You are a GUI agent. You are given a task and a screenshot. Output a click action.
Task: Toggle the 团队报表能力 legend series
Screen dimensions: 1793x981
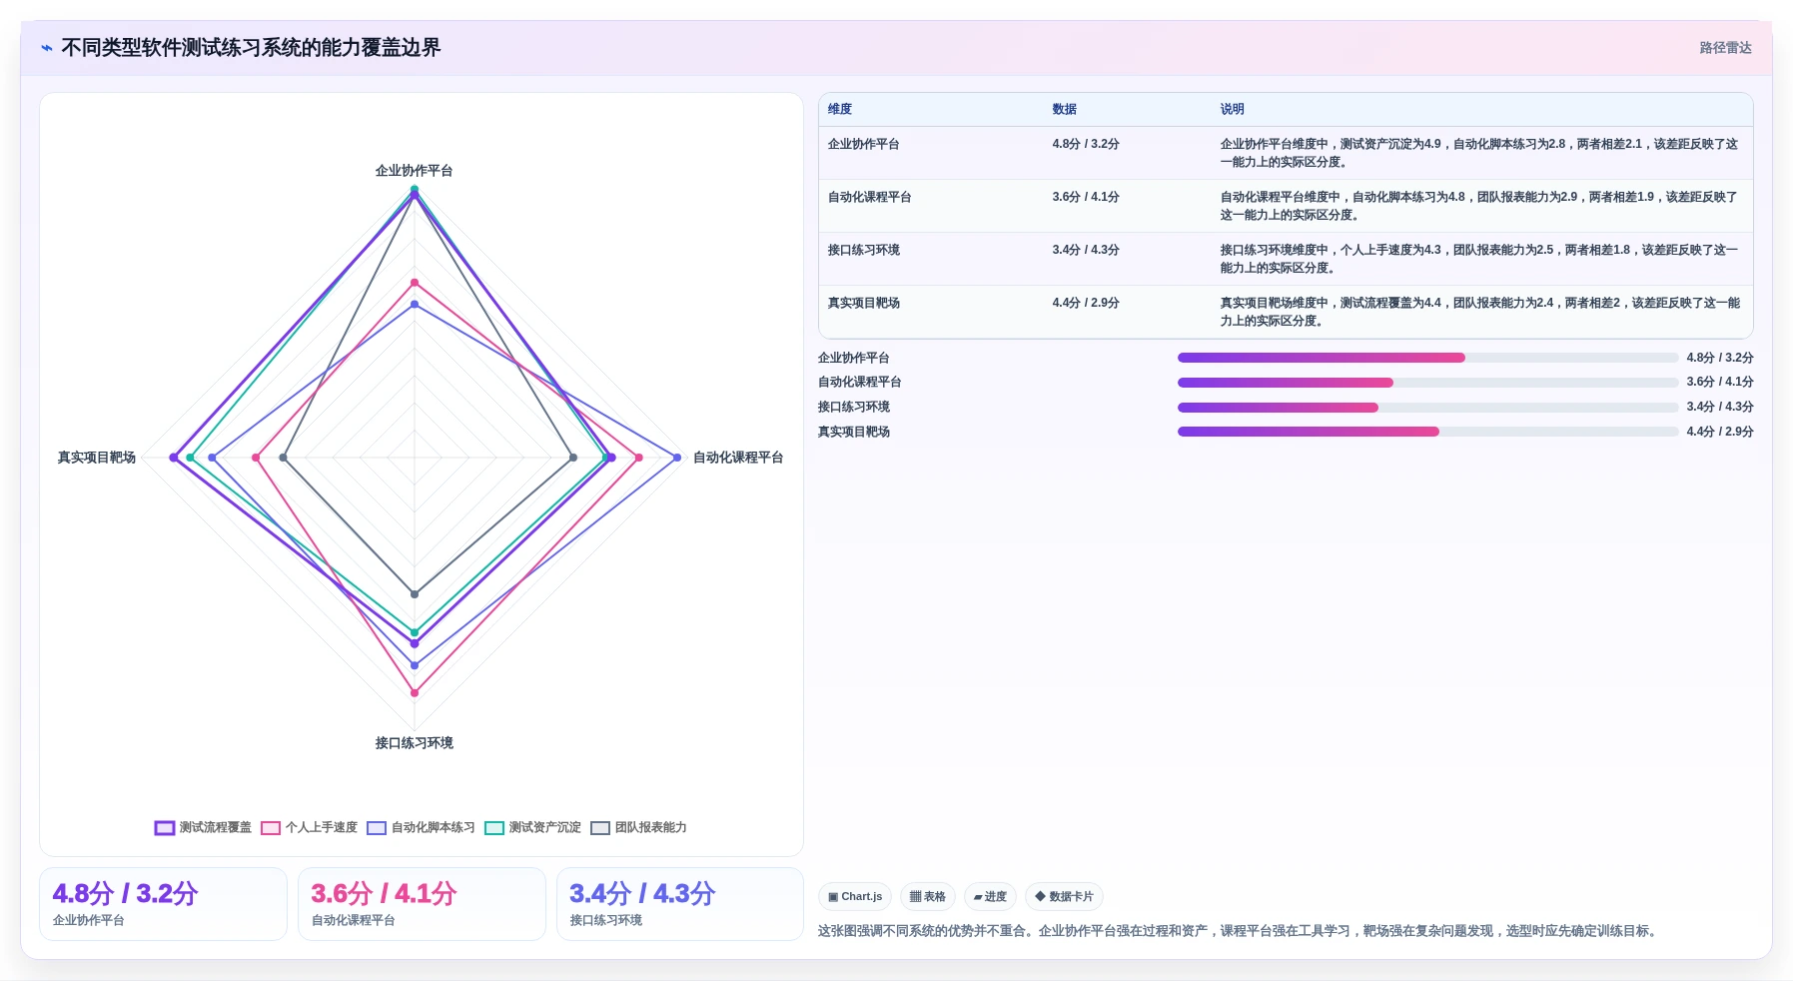click(x=638, y=827)
